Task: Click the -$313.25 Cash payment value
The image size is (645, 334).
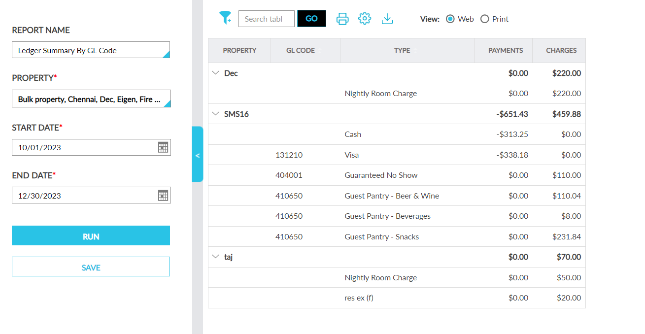Action: 512,134
